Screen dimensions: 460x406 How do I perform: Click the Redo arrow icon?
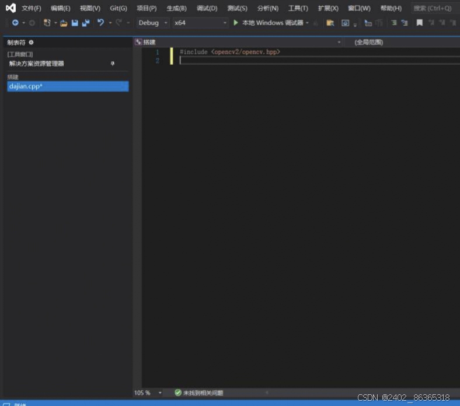pyautogui.click(x=119, y=22)
